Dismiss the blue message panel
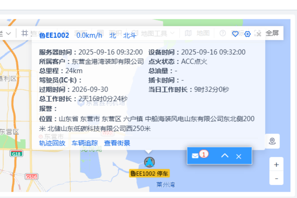This screenshot has height=198, width=297. (x=239, y=156)
